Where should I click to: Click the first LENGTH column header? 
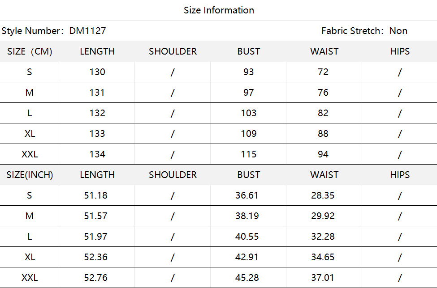[97, 51]
